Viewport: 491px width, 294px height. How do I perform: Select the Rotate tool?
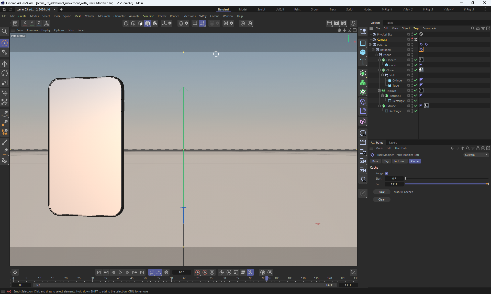click(x=5, y=73)
